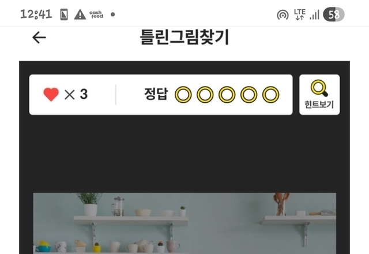Tap the second yellow answer circle
The image size is (369, 254).
[205, 95]
